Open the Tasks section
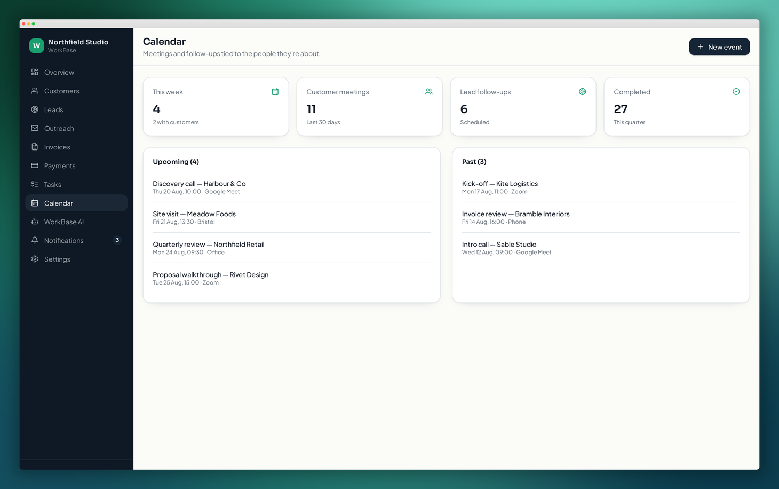This screenshot has width=779, height=489. [76, 184]
